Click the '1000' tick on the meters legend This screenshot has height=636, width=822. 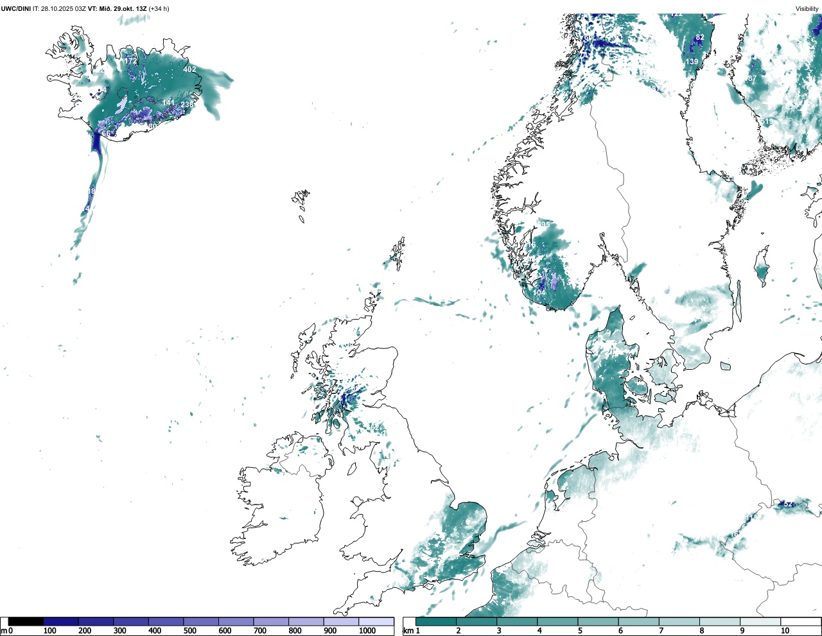pos(367,631)
